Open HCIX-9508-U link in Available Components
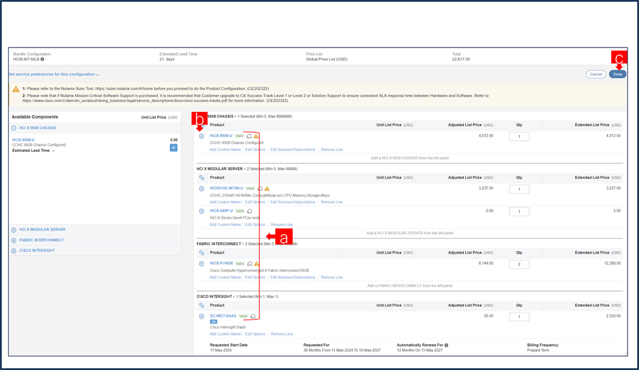Image resolution: width=639 pixels, height=370 pixels. pos(23,140)
